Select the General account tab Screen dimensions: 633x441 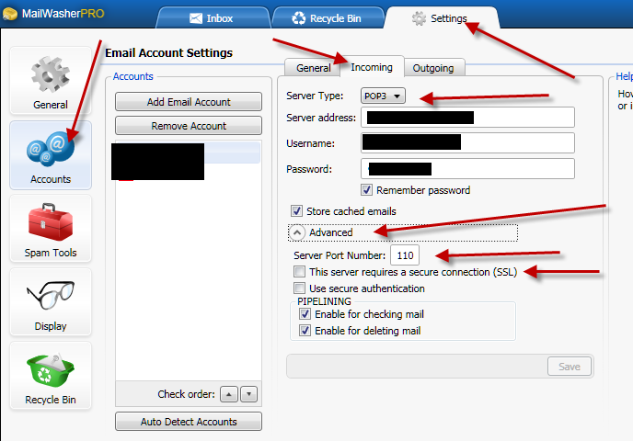(313, 68)
